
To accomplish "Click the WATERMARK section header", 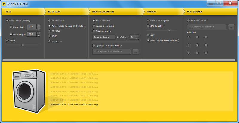I will (x=211, y=12).
